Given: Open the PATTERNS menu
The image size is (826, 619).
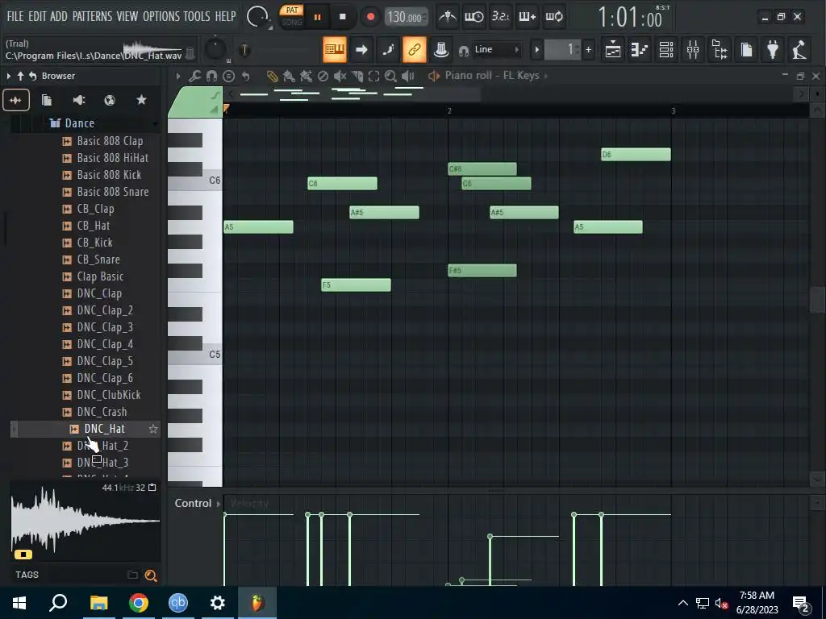Looking at the screenshot, I should [x=92, y=16].
